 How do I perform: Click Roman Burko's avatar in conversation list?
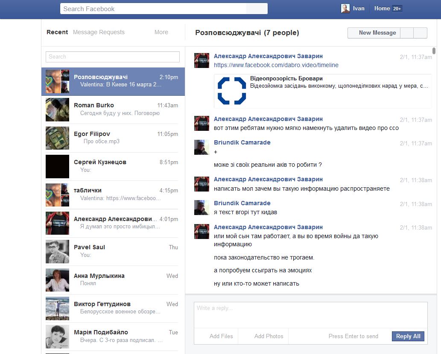pyautogui.click(x=57, y=110)
